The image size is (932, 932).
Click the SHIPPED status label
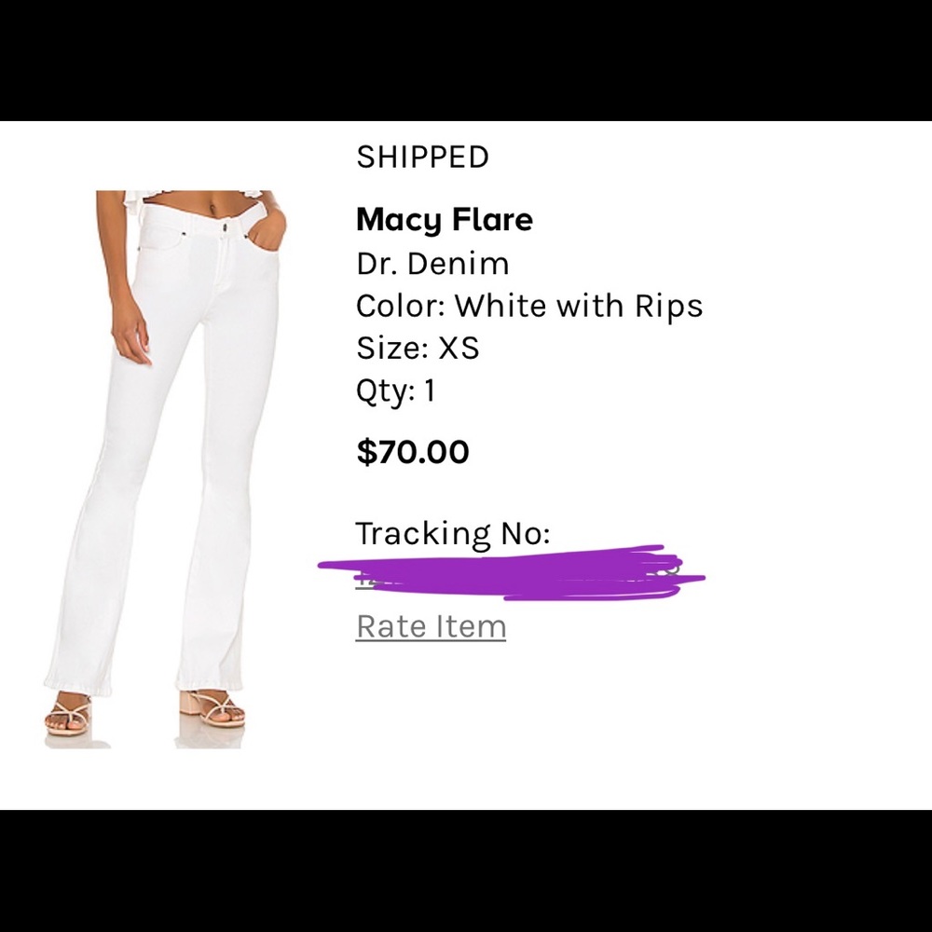pyautogui.click(x=421, y=157)
